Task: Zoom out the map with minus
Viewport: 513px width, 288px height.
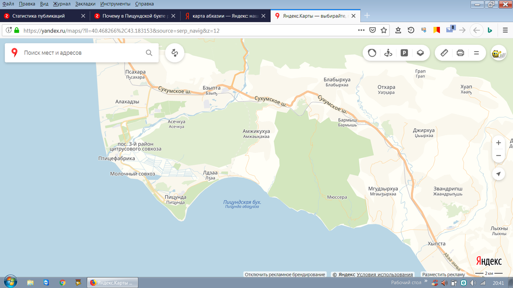Action: tap(498, 156)
